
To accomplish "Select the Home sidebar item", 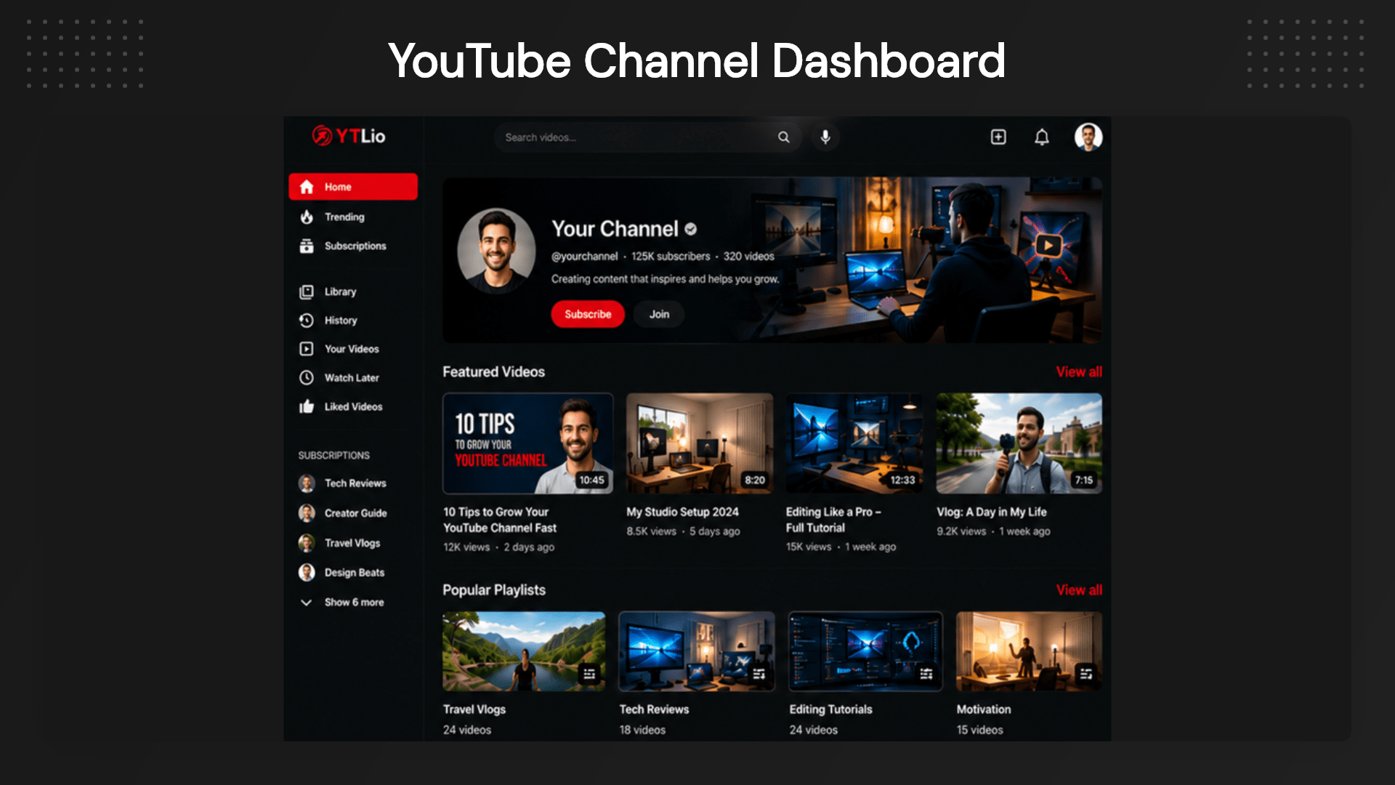I will (x=353, y=186).
